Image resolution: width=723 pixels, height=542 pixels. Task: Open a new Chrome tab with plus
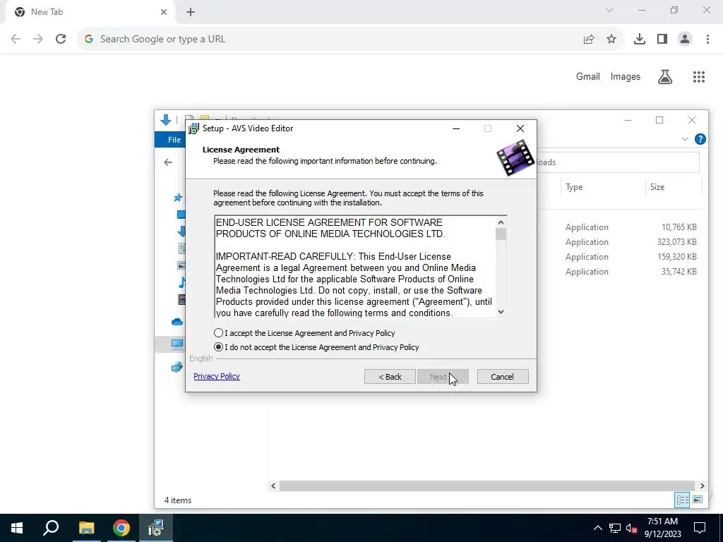tap(191, 12)
